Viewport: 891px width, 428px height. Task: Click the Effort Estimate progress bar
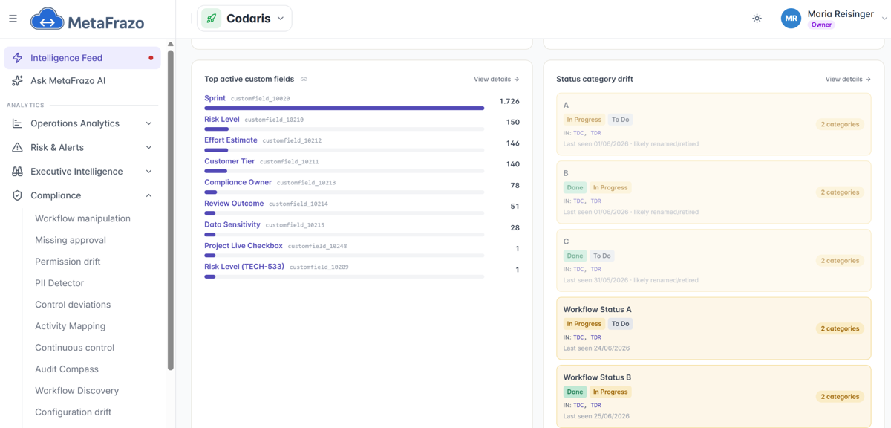(x=345, y=150)
